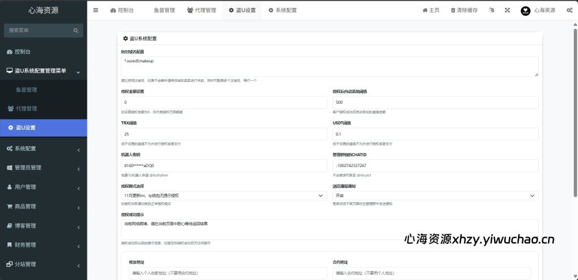
Task: Click the 合约地址 input field
Action: tap(432, 273)
